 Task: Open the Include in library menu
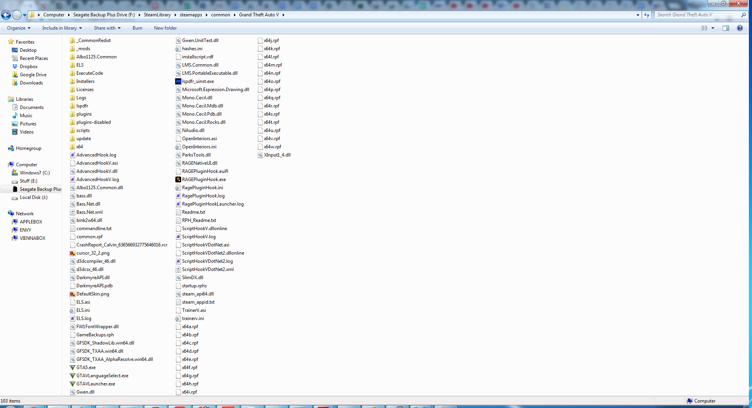point(62,28)
